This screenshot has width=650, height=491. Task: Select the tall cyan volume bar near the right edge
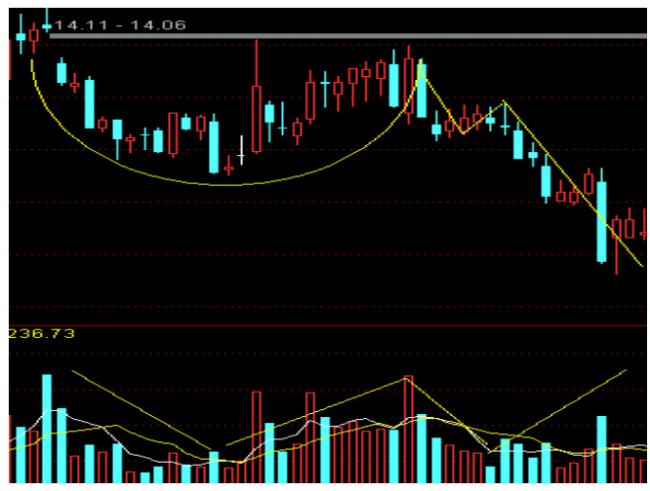pyautogui.click(x=602, y=448)
